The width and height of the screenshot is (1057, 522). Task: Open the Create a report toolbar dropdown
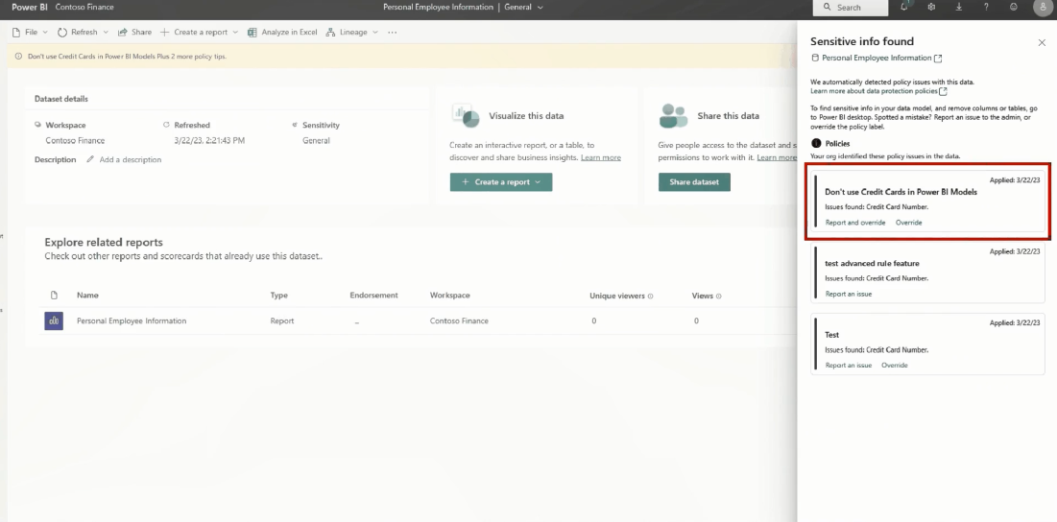[x=199, y=32]
